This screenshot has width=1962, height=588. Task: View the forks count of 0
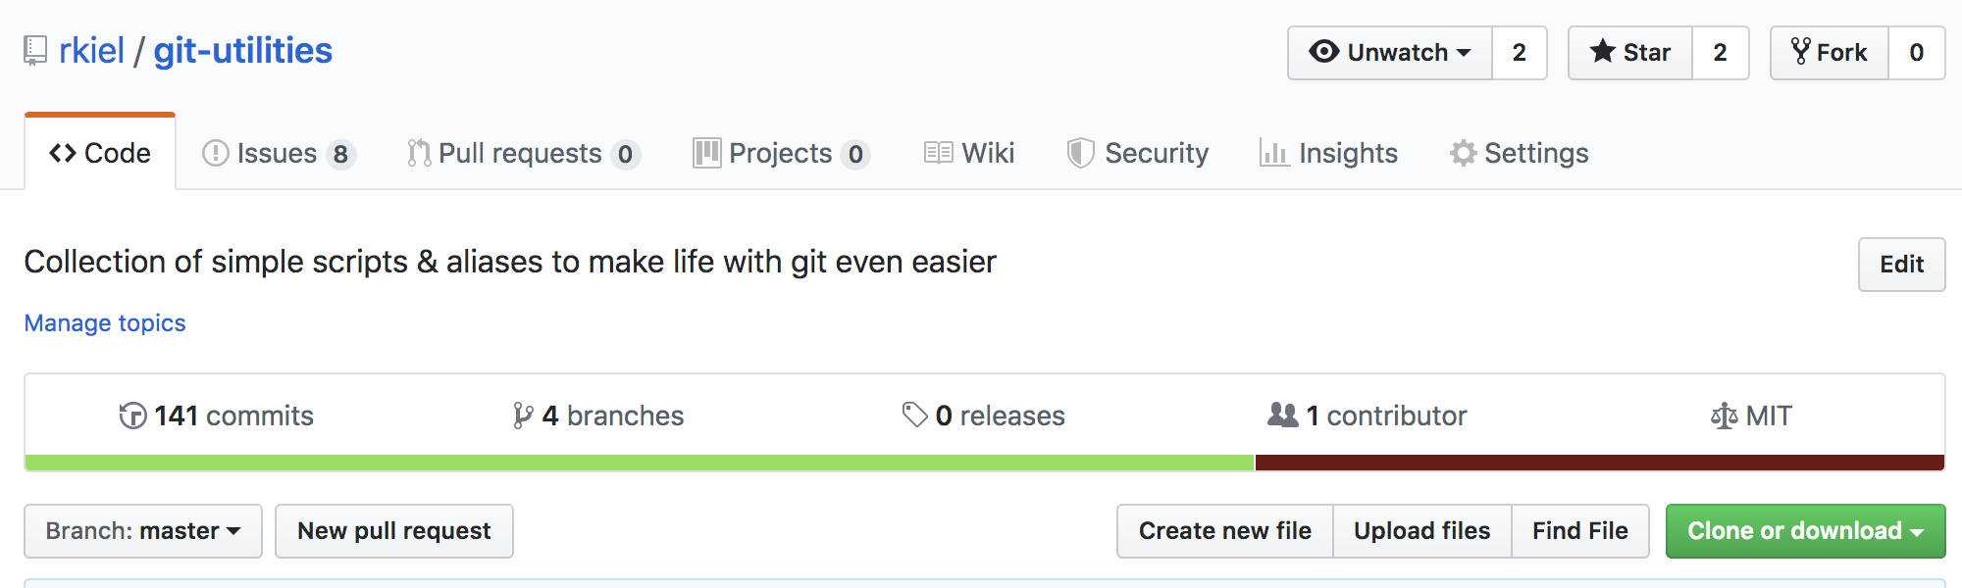[1917, 53]
